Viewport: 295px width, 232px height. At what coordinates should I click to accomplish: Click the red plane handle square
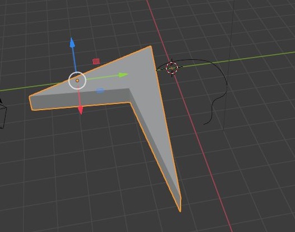[x=96, y=61]
